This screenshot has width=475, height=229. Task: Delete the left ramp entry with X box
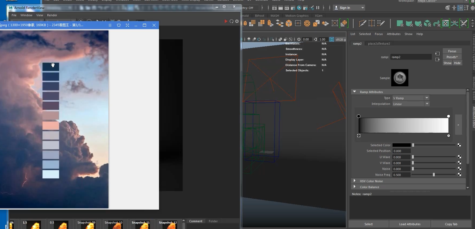click(x=359, y=136)
